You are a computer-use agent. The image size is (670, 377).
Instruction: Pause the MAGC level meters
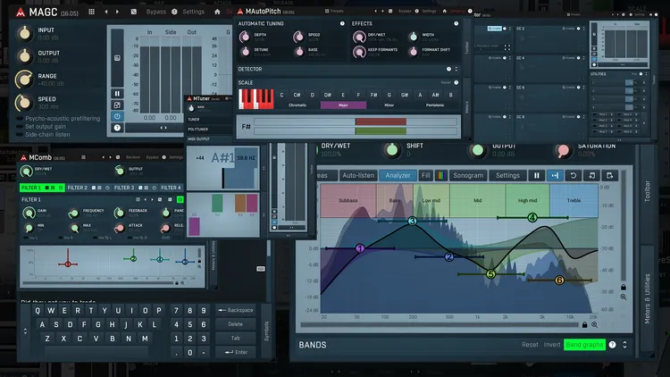[117, 94]
